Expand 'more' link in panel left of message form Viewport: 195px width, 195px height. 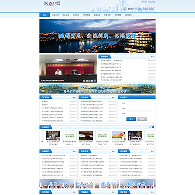(113, 97)
